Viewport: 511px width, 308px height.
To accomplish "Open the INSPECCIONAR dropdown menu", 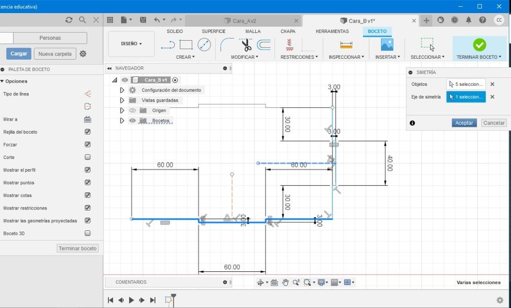I will (x=346, y=57).
